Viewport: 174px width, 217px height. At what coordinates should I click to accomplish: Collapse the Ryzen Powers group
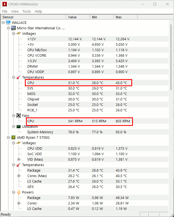(14, 192)
